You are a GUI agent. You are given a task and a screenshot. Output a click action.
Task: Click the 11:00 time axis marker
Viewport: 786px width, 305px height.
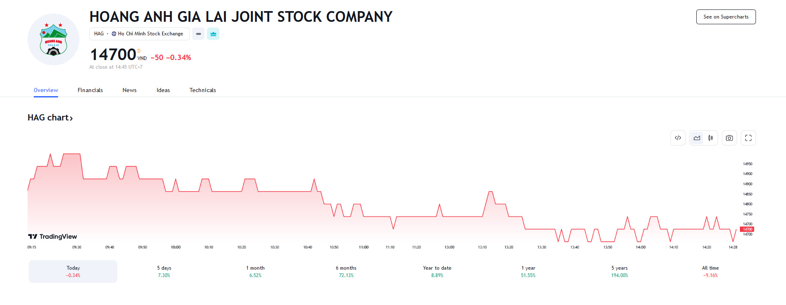coord(363,247)
